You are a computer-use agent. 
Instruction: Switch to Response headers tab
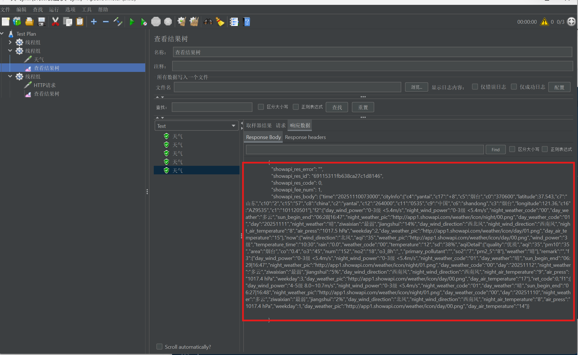(305, 137)
